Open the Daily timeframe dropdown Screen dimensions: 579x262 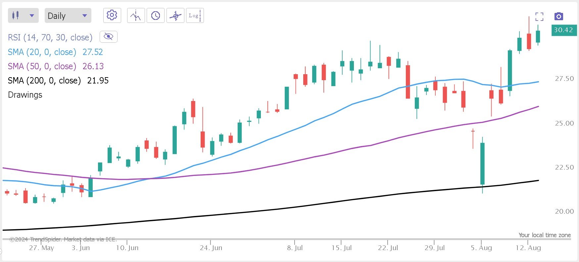click(x=68, y=16)
